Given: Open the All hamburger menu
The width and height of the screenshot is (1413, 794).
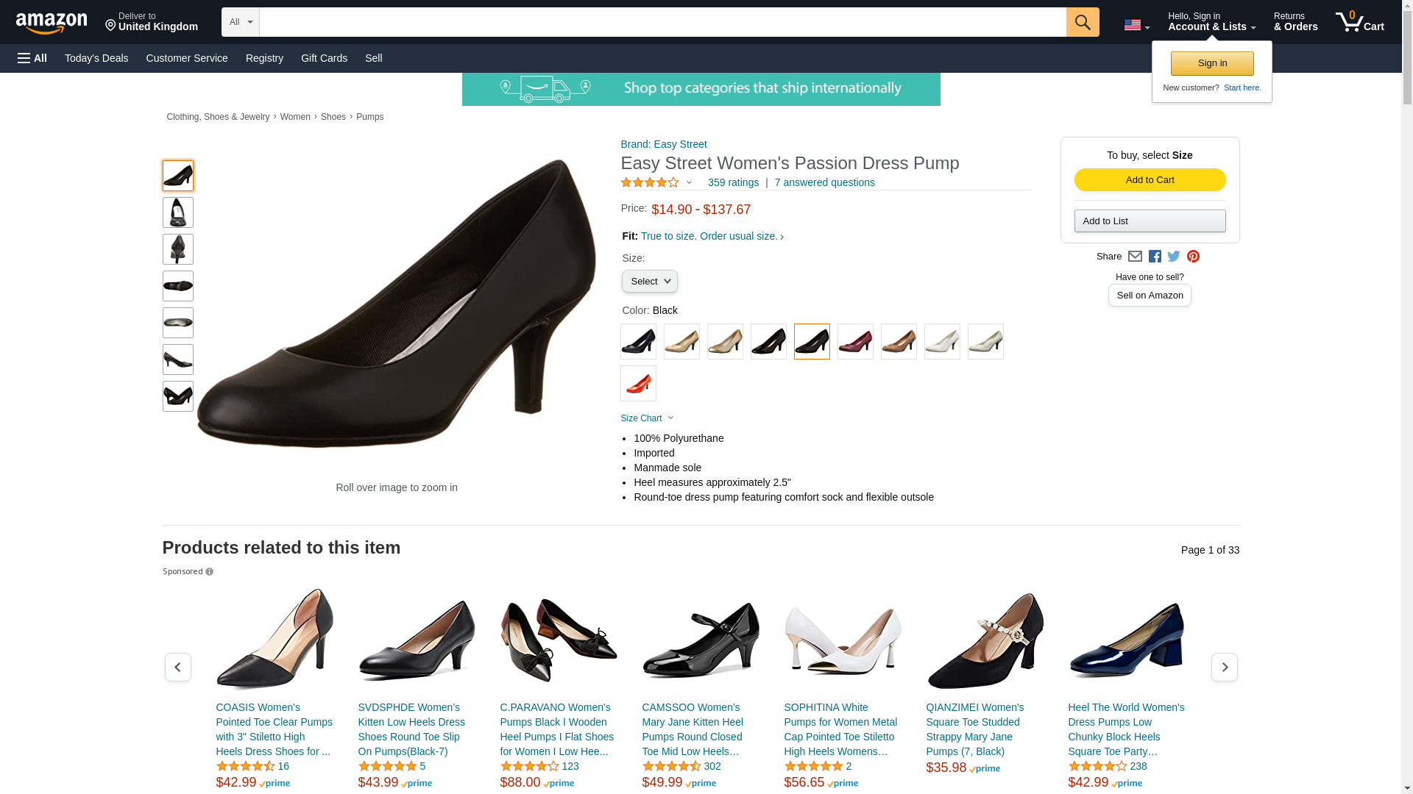Looking at the screenshot, I should click(32, 58).
